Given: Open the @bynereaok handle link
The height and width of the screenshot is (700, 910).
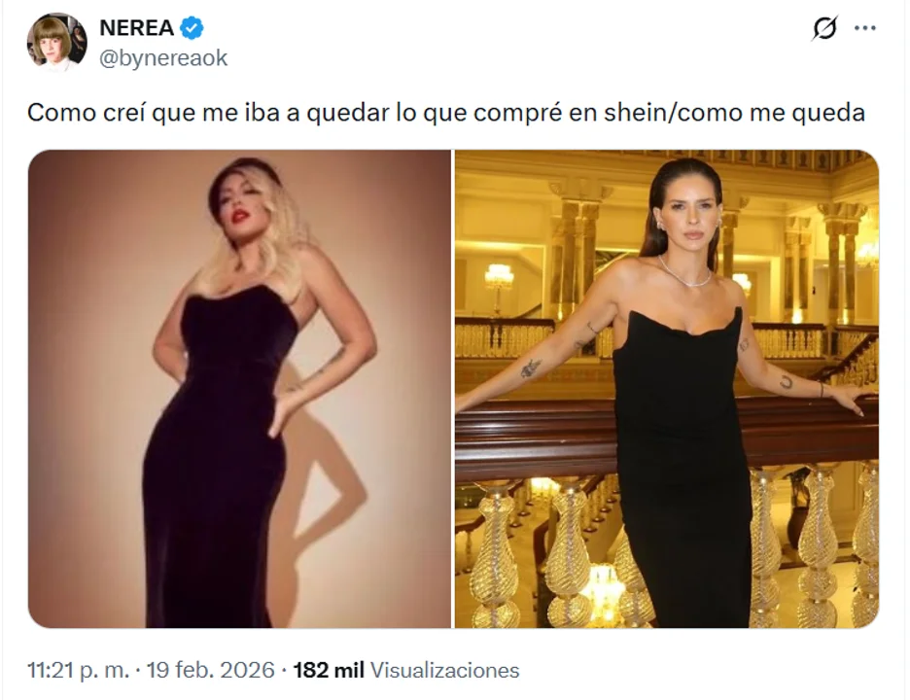Looking at the screenshot, I should (163, 58).
